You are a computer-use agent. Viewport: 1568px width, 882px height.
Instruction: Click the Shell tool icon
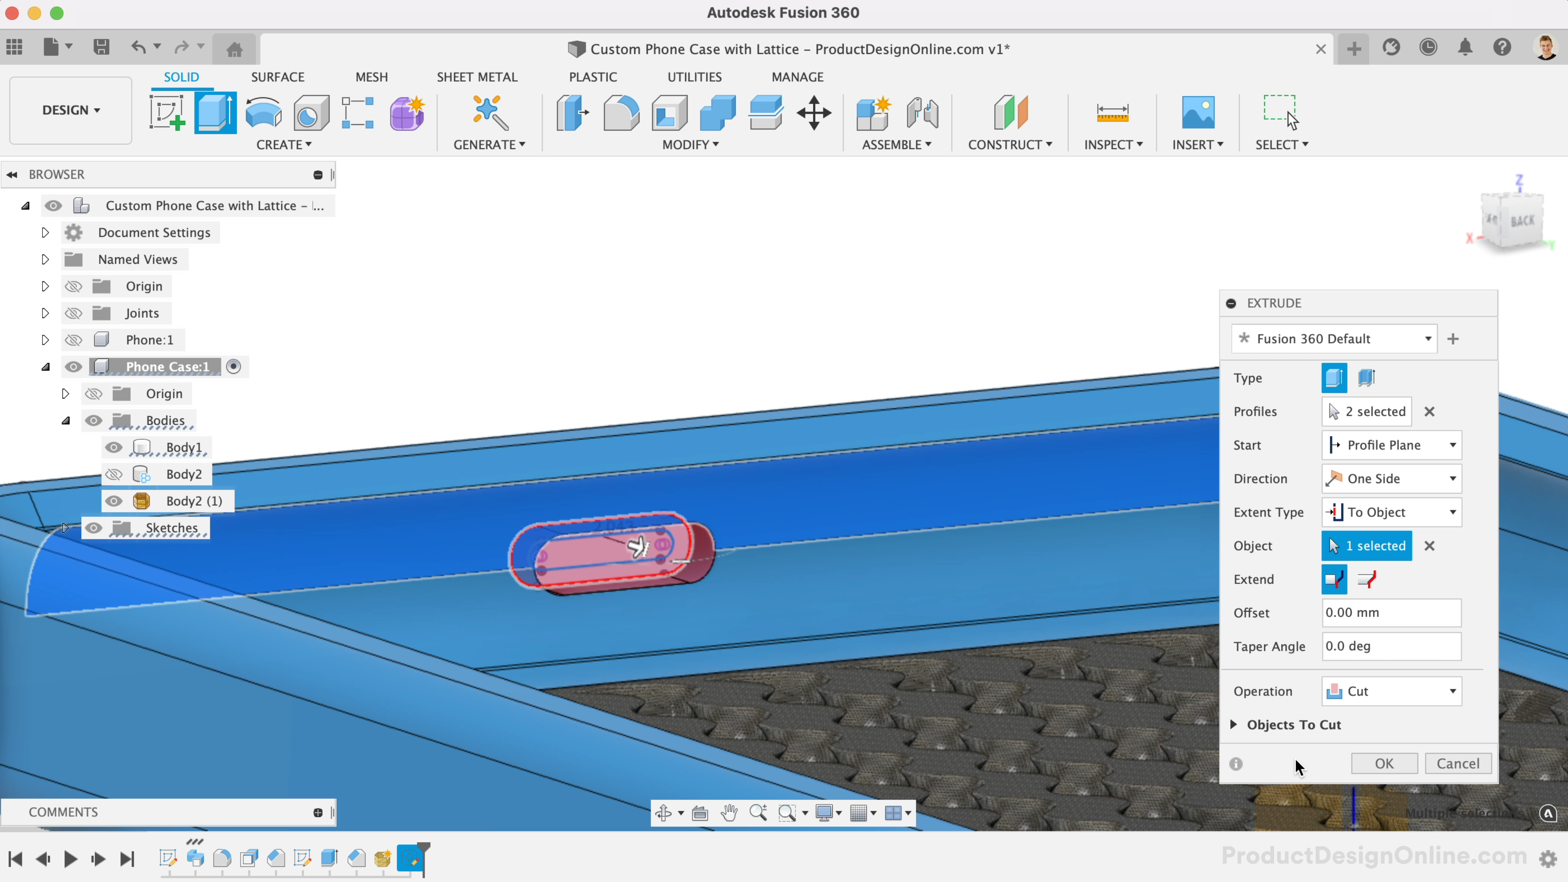click(x=669, y=113)
